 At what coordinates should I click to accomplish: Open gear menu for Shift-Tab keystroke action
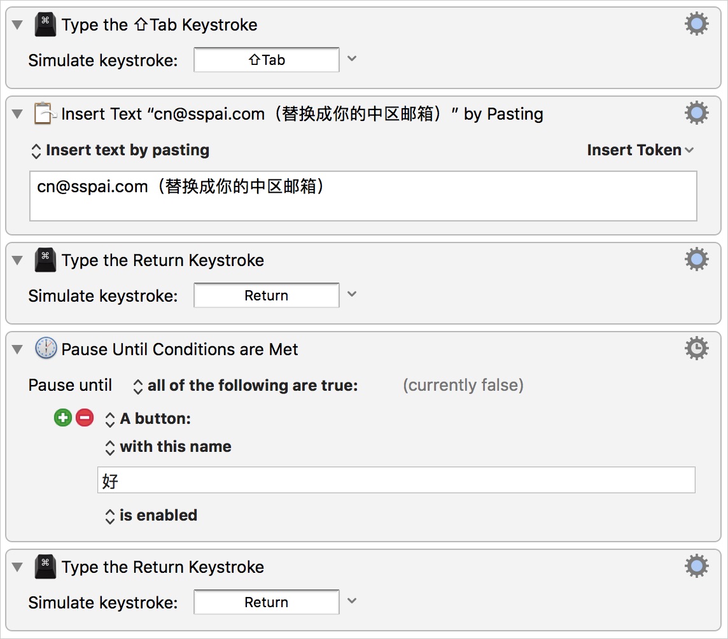point(696,24)
